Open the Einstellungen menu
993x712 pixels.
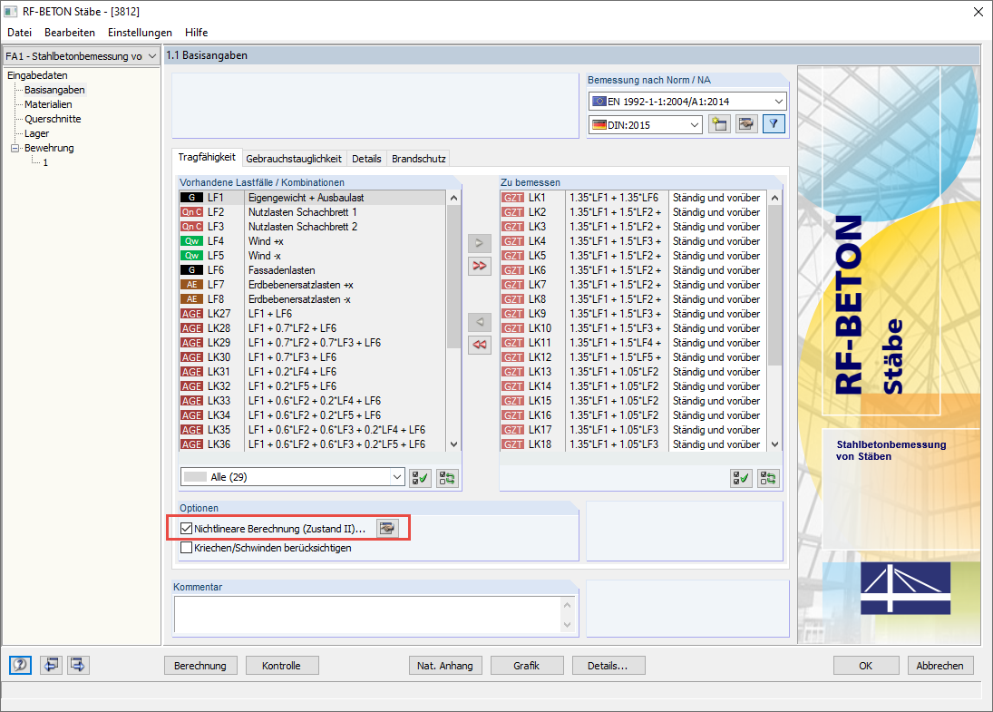pos(140,33)
